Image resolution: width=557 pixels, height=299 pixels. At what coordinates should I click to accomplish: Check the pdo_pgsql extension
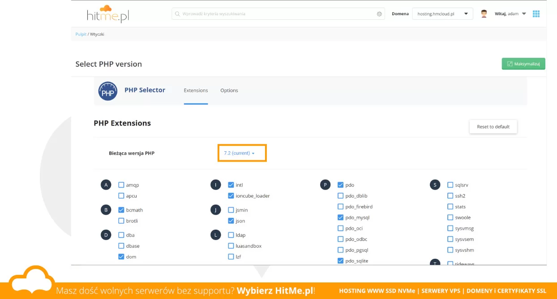pos(341,250)
